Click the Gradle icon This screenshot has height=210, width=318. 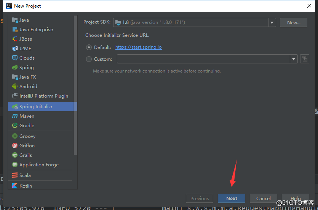click(15, 125)
